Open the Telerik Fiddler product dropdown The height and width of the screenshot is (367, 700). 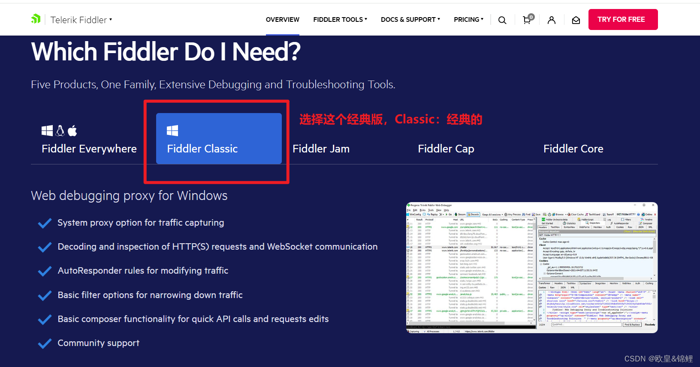point(81,20)
